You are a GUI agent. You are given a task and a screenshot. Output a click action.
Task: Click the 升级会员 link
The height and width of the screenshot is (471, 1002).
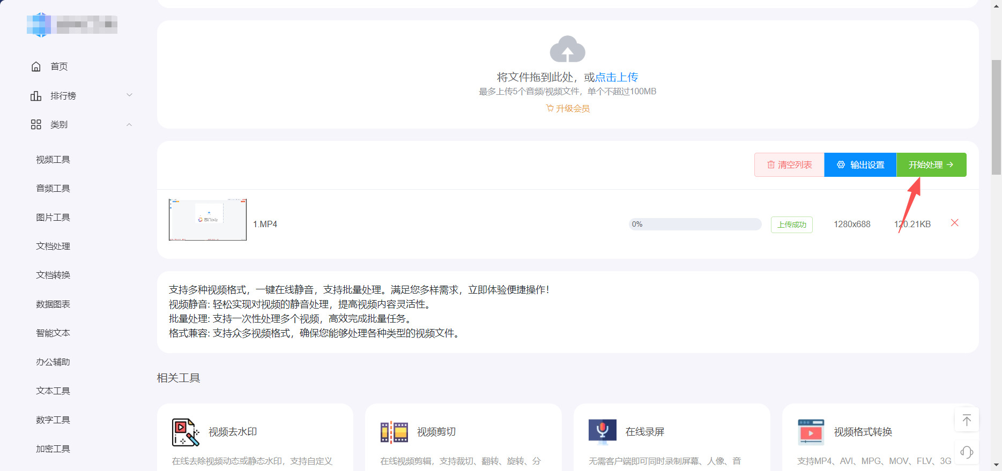click(x=568, y=108)
